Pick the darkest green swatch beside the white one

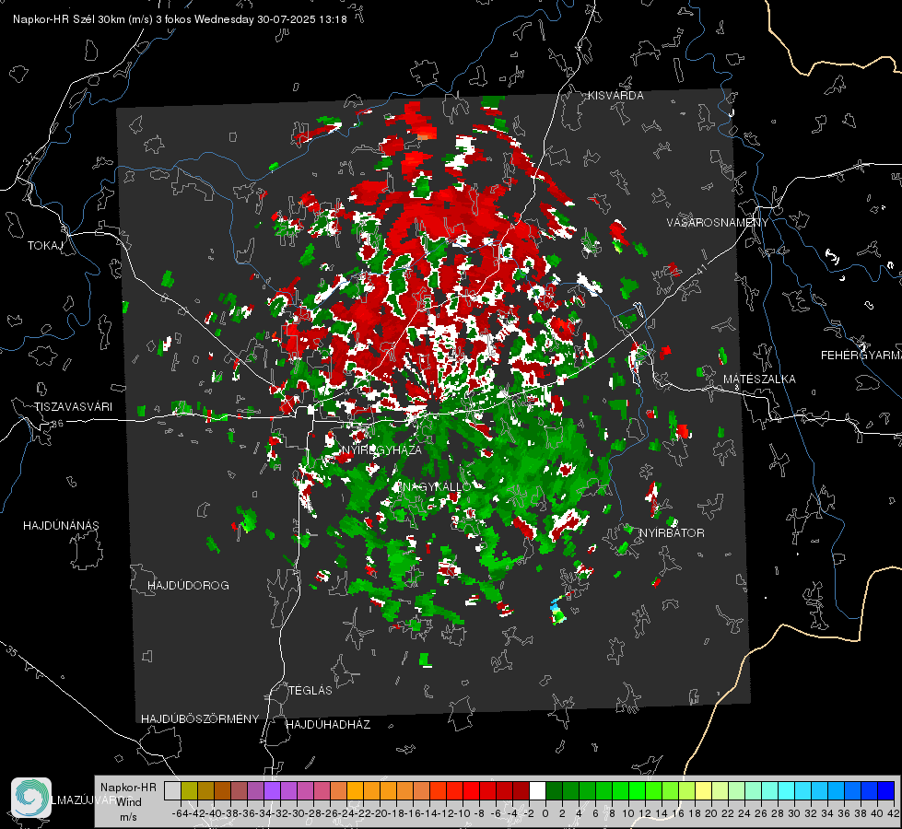(x=554, y=790)
